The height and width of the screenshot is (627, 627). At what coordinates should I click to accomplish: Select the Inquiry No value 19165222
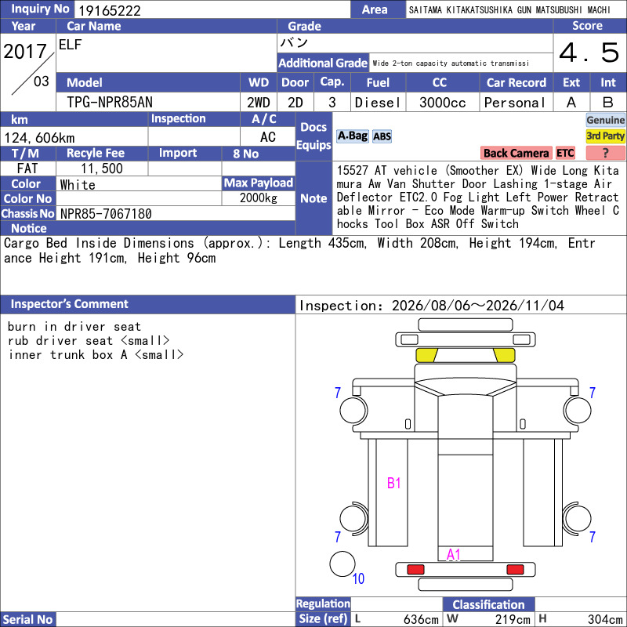point(110,10)
